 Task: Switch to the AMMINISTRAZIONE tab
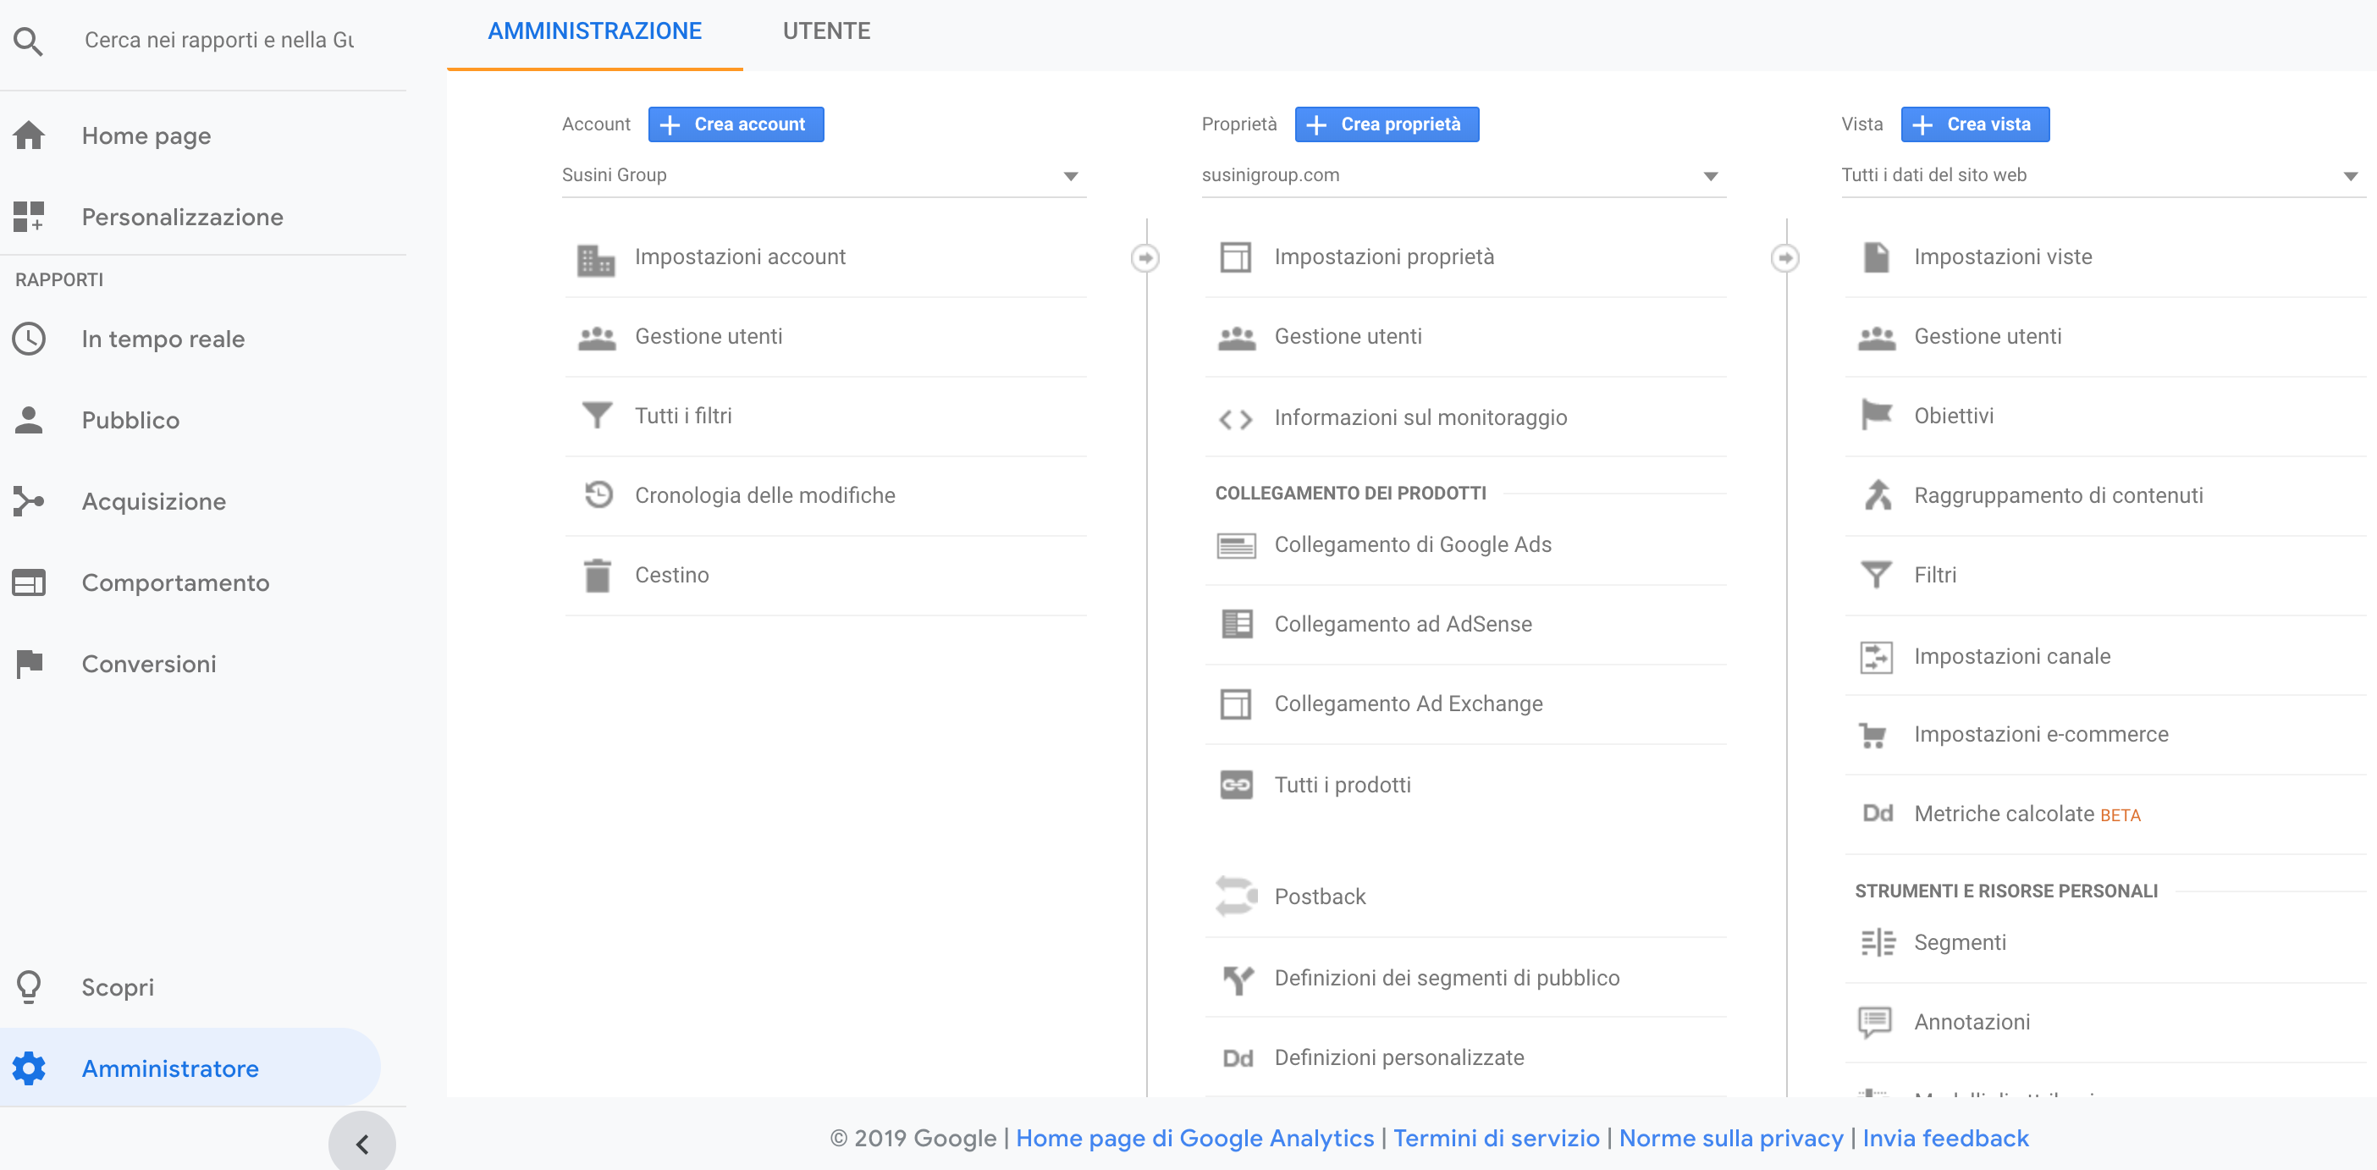click(594, 31)
